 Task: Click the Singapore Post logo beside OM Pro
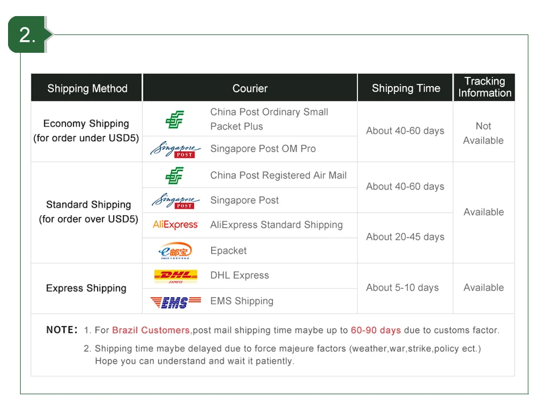tap(176, 149)
